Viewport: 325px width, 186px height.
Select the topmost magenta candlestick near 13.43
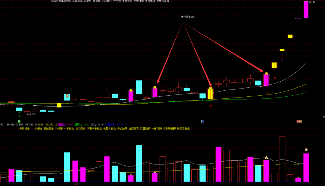coord(306,10)
